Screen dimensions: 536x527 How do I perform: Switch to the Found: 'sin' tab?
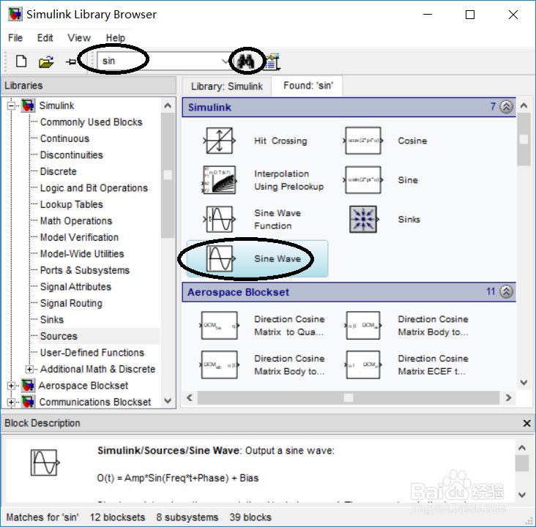[308, 86]
